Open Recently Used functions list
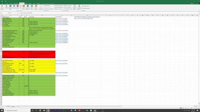This screenshot has width=200, height=112. coord(10,7)
